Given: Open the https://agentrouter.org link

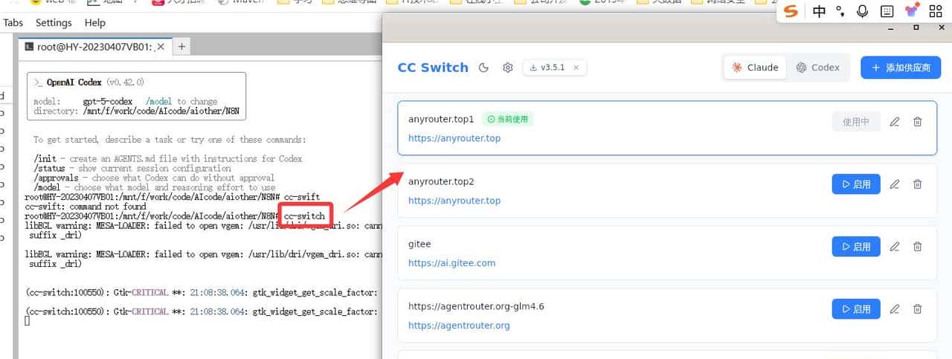Looking at the screenshot, I should click(459, 326).
